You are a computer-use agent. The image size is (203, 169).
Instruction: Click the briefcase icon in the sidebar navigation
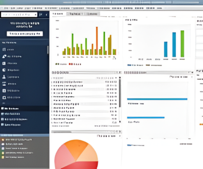click(x=4, y=97)
